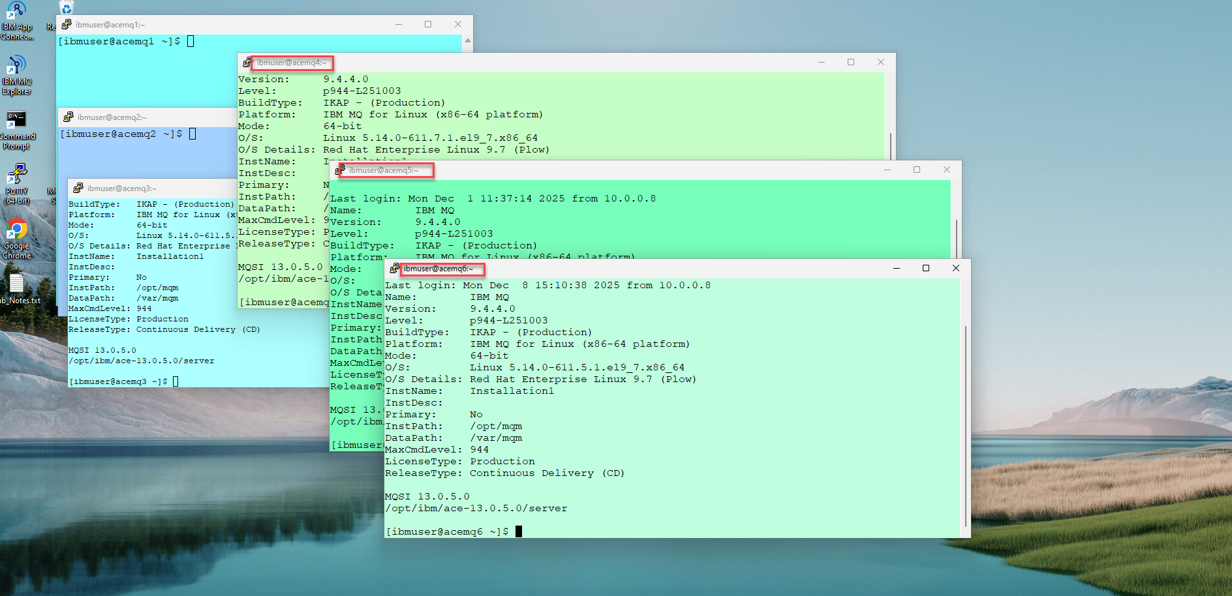
Task: Click 'Mode: 64-bit' in the acemq4 terminal
Action: [300, 126]
